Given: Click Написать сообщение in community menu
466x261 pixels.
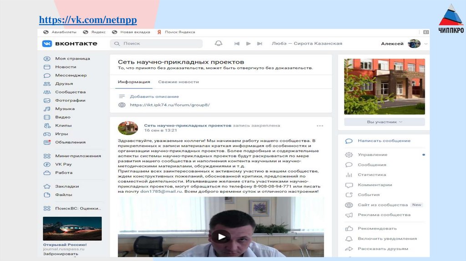Looking at the screenshot, I should (384, 141).
